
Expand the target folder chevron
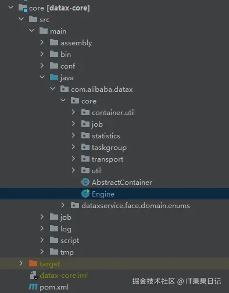coord(21,263)
